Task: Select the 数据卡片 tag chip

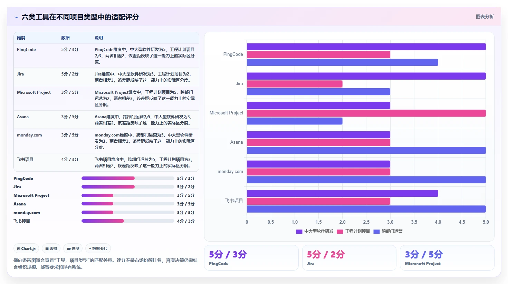Action: pos(98,248)
